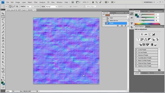Select the Crop tool
Screen dimensions: 165x93
click(3, 25)
